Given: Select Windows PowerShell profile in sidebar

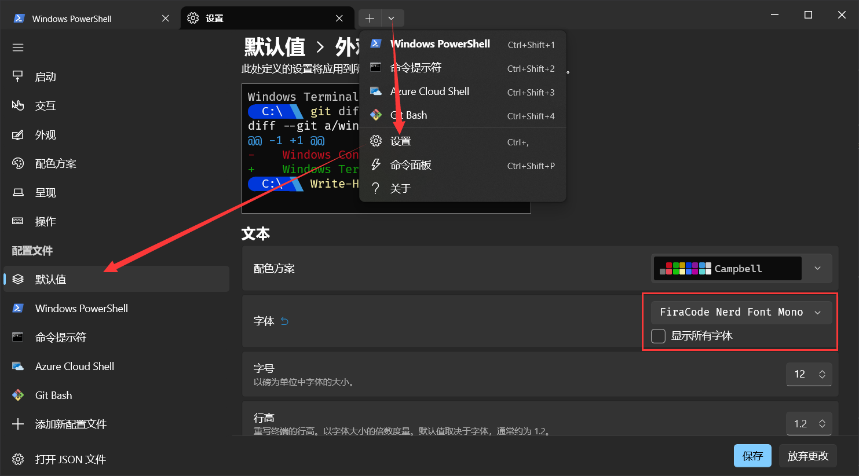Looking at the screenshot, I should tap(116, 308).
